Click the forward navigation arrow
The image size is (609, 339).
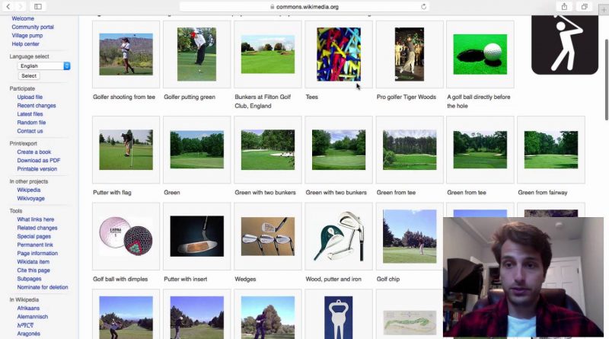click(x=21, y=6)
